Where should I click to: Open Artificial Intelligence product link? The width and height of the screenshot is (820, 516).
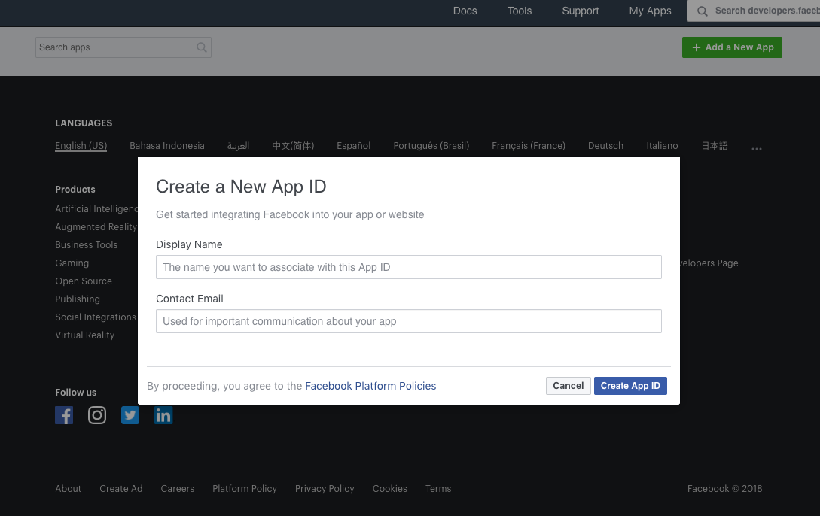[x=96, y=209]
